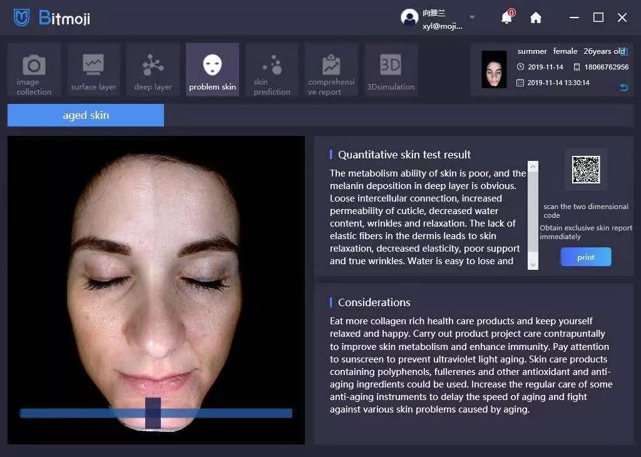Launch the 3D simulation module

(x=391, y=69)
